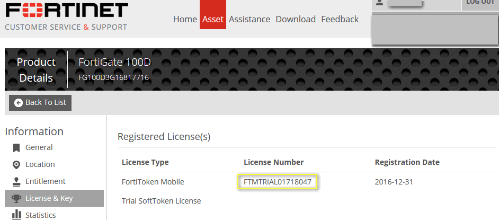Open the Feedback menu
The height and width of the screenshot is (220, 499).
click(x=340, y=19)
